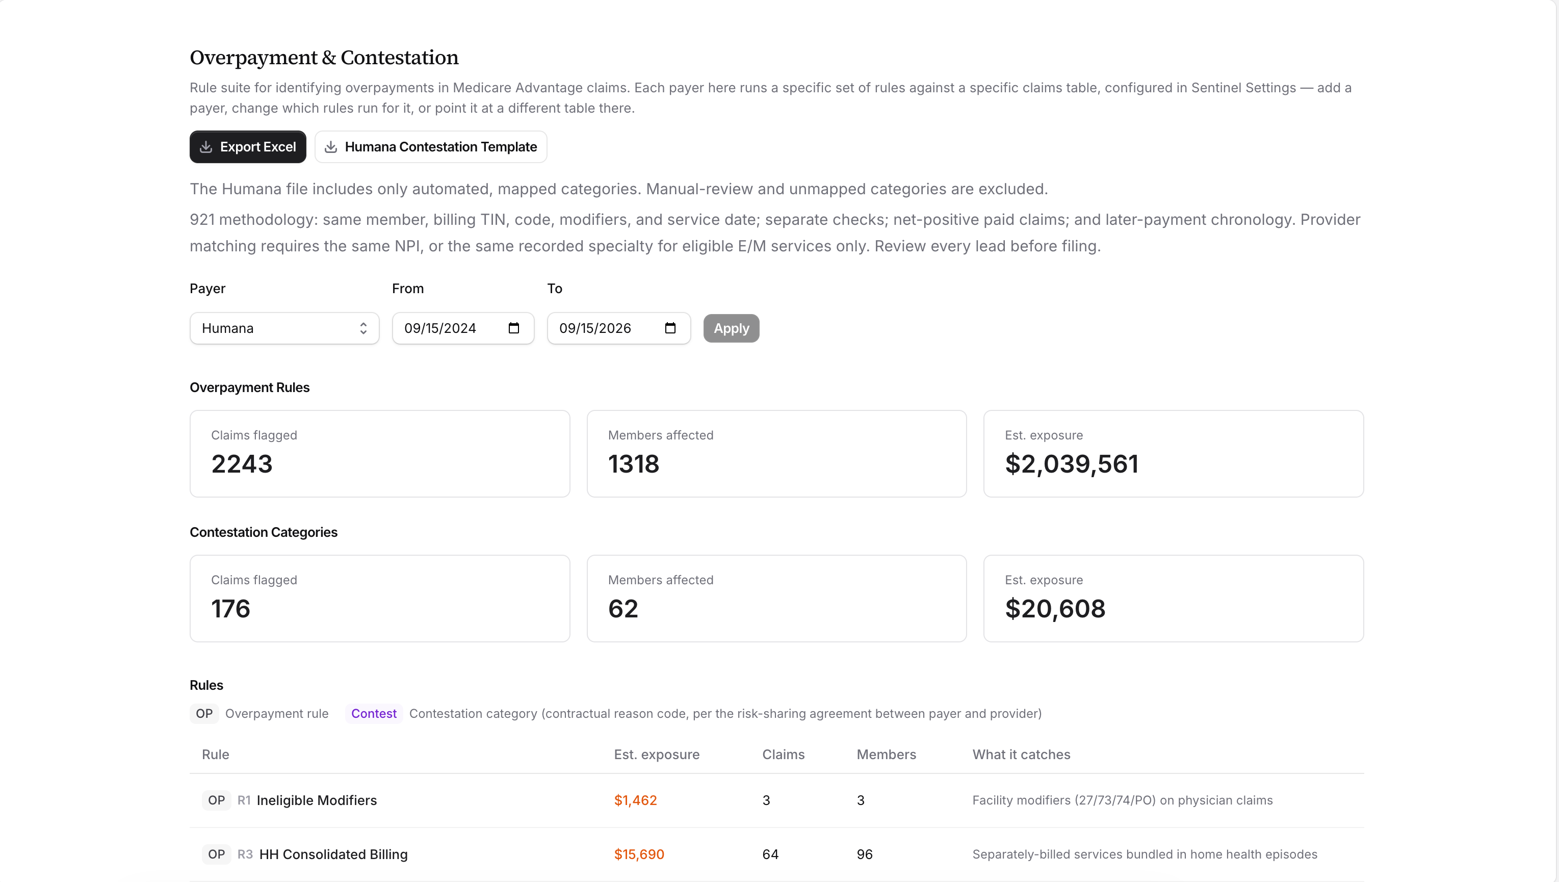Screen dimensions: 1559x882
Task: Click the Facility modifiers (27/73/74/PO) description
Action: click(x=1122, y=800)
